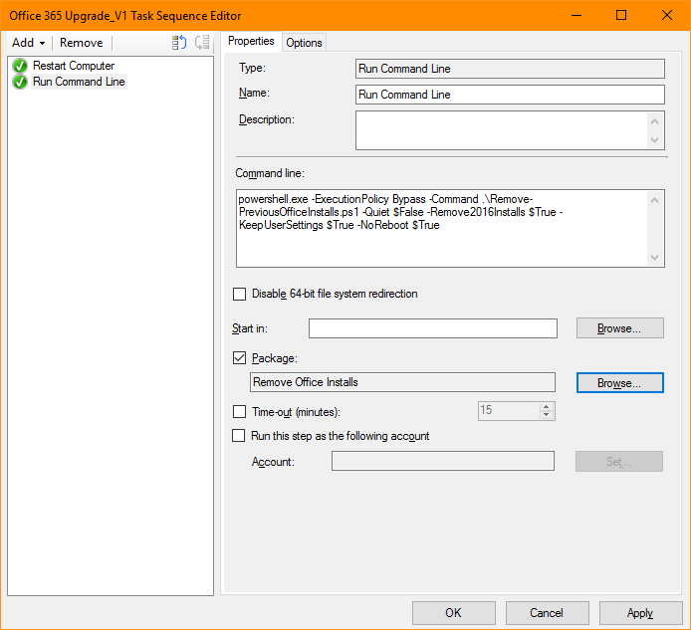The height and width of the screenshot is (630, 691).
Task: Open the Add dropdown menu
Action: tap(28, 43)
